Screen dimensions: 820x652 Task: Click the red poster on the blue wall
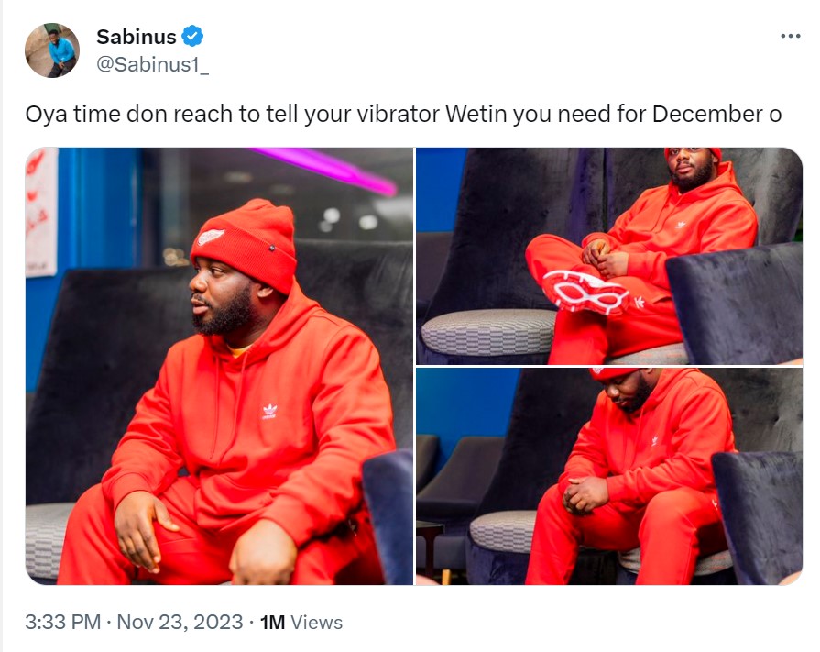[41, 212]
